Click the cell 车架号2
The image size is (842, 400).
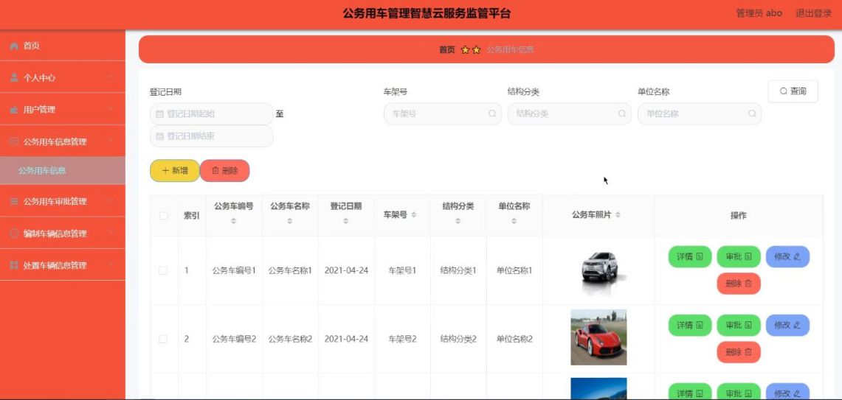pyautogui.click(x=402, y=339)
